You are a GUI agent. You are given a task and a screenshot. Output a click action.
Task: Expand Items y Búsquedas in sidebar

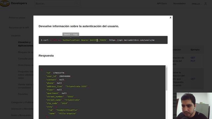[21, 115]
